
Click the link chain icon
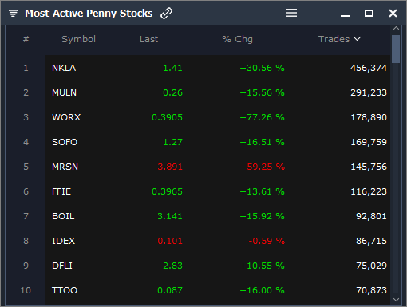167,13
